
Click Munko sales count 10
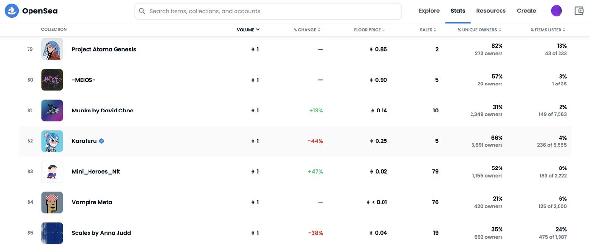point(436,111)
